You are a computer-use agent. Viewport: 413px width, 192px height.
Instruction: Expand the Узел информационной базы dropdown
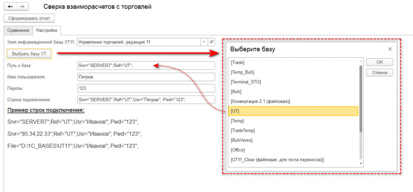click(x=204, y=42)
